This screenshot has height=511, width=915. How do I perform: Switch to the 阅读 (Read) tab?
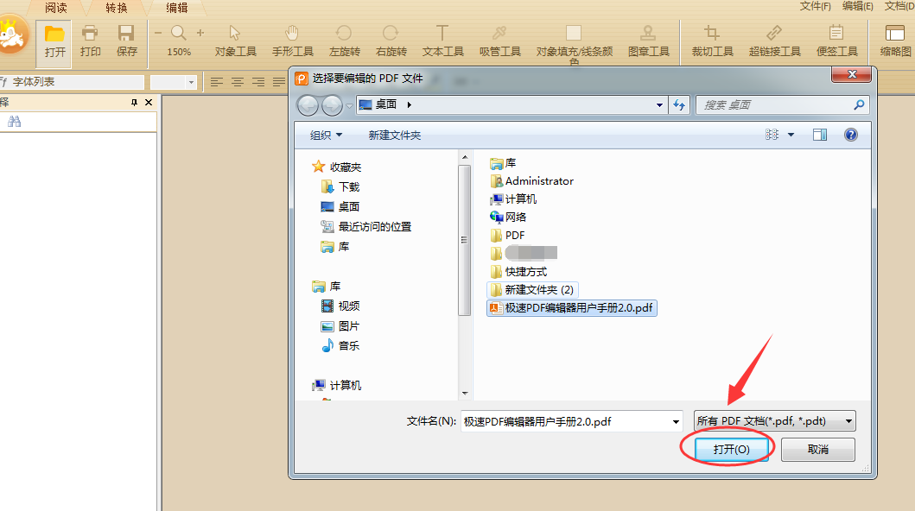click(x=56, y=8)
